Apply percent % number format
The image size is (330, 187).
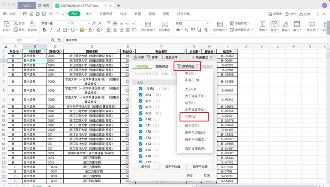click(186, 30)
